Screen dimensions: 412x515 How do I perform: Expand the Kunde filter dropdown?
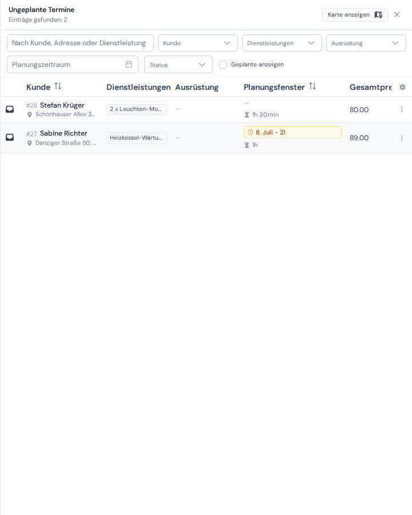pyautogui.click(x=198, y=43)
